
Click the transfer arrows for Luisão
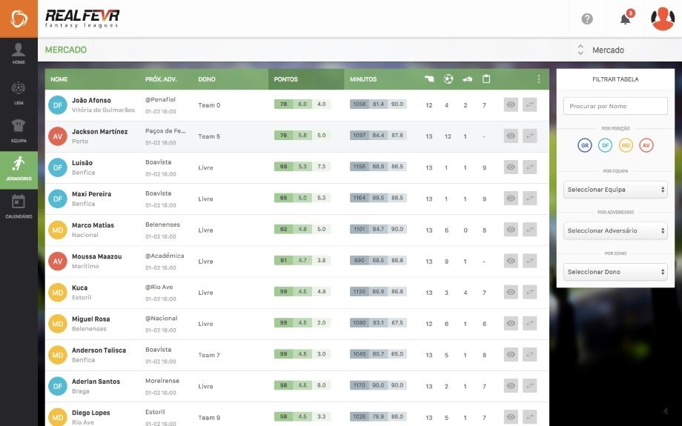(x=529, y=167)
